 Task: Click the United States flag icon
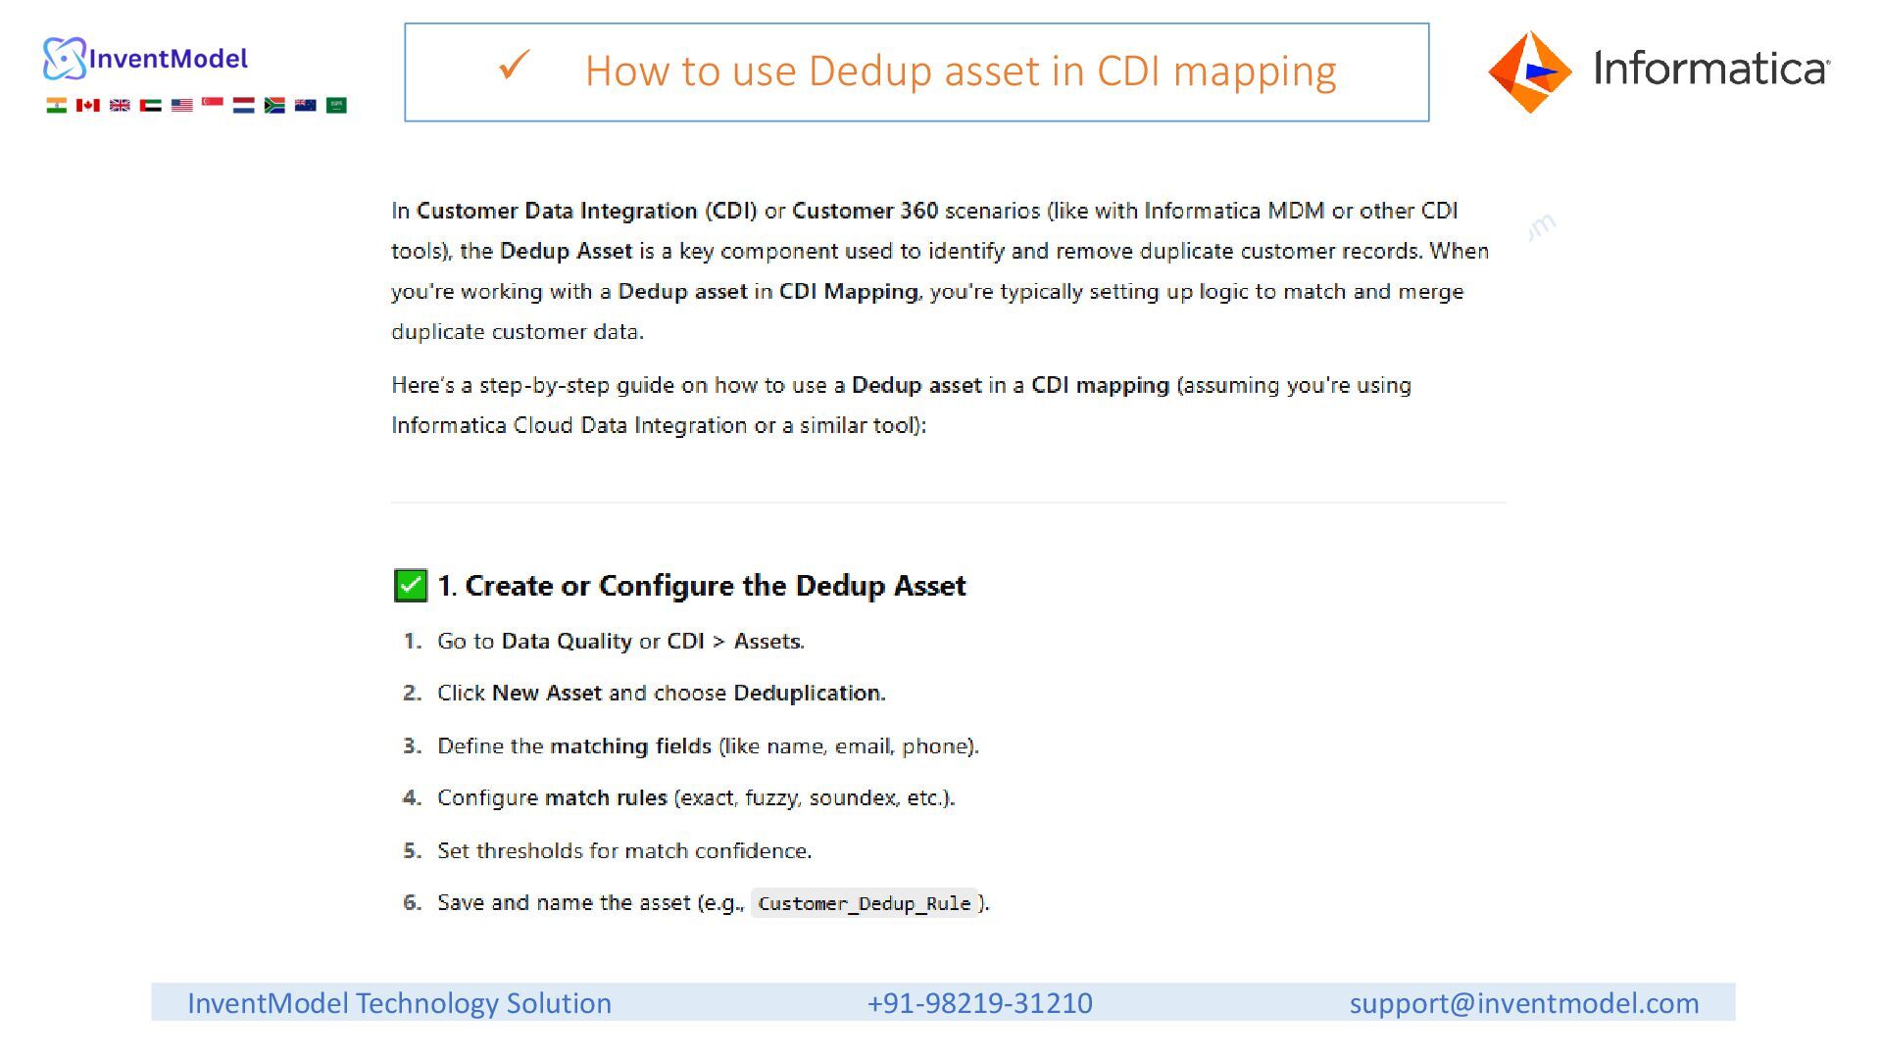(x=181, y=105)
